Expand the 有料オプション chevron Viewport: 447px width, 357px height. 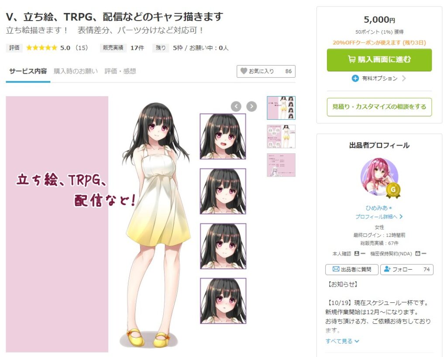tap(404, 78)
